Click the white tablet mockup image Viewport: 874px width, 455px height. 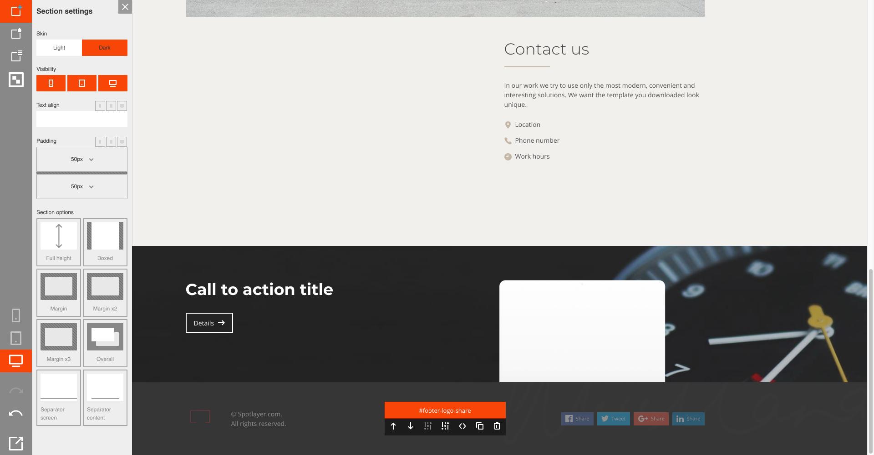click(582, 331)
